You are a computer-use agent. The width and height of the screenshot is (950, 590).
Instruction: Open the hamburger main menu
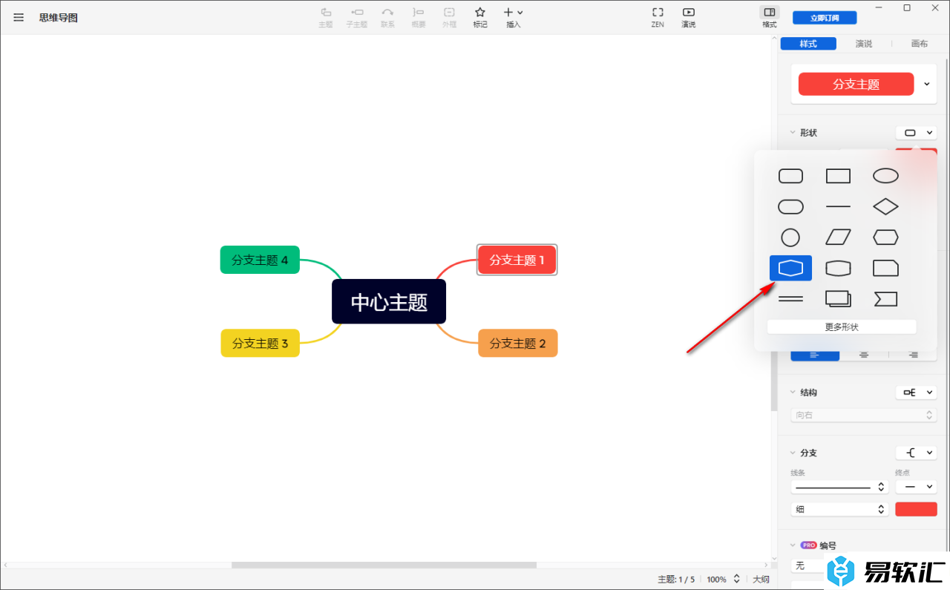(x=19, y=17)
